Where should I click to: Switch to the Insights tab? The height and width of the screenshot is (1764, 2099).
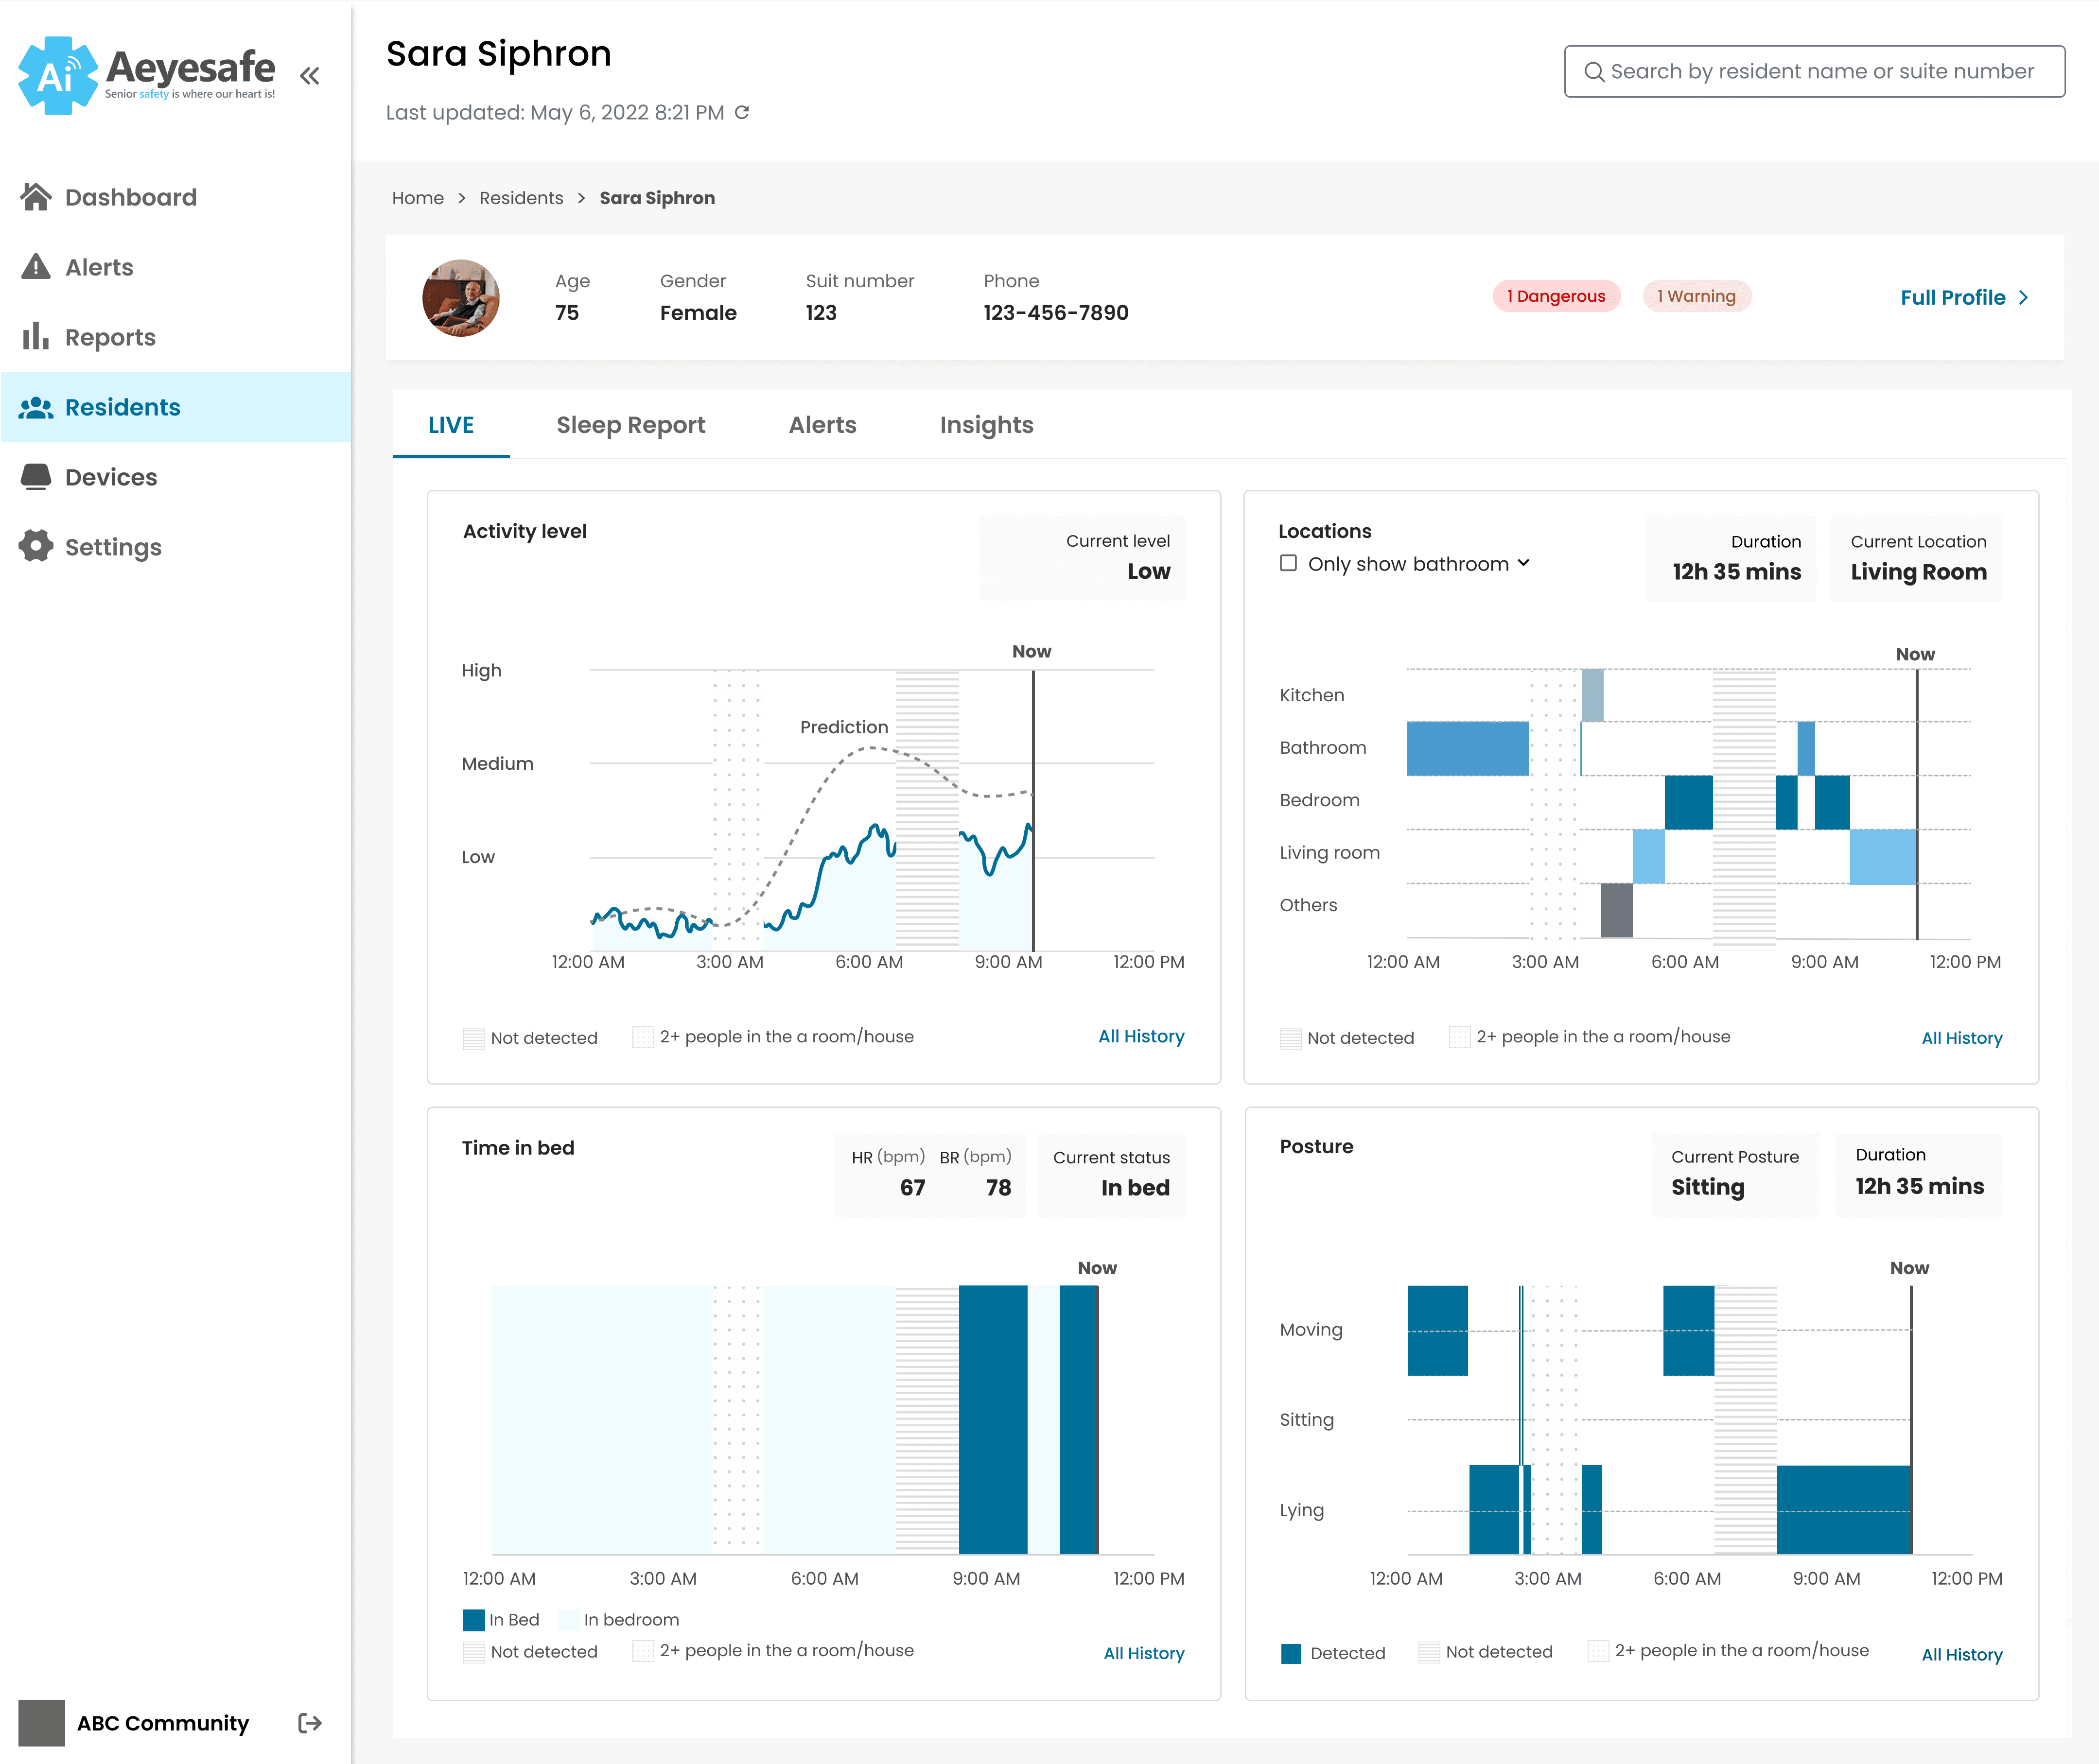(x=986, y=425)
